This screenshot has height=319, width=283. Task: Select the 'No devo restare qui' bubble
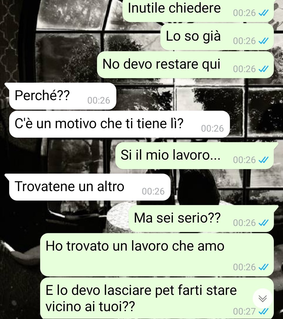point(185,65)
